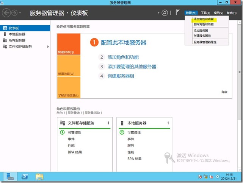Launch PowerShell from the taskbar

(x=25, y=177)
